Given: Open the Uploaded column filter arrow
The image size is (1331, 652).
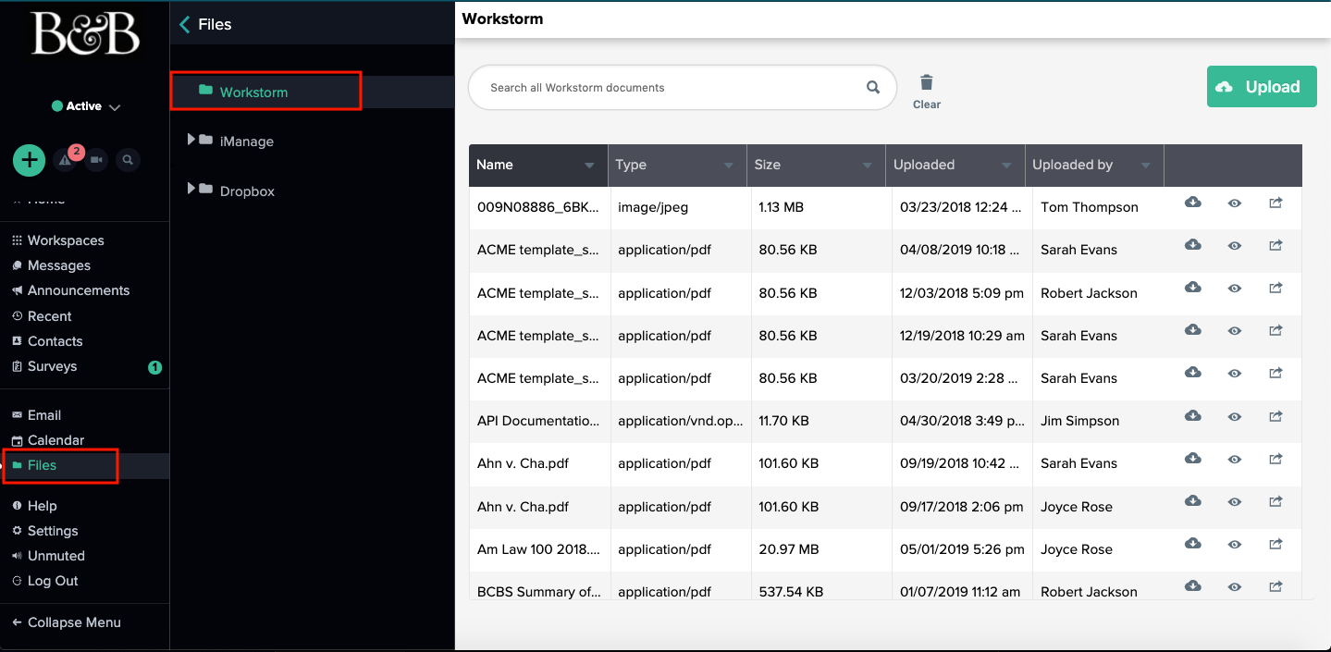Looking at the screenshot, I should [1006, 166].
